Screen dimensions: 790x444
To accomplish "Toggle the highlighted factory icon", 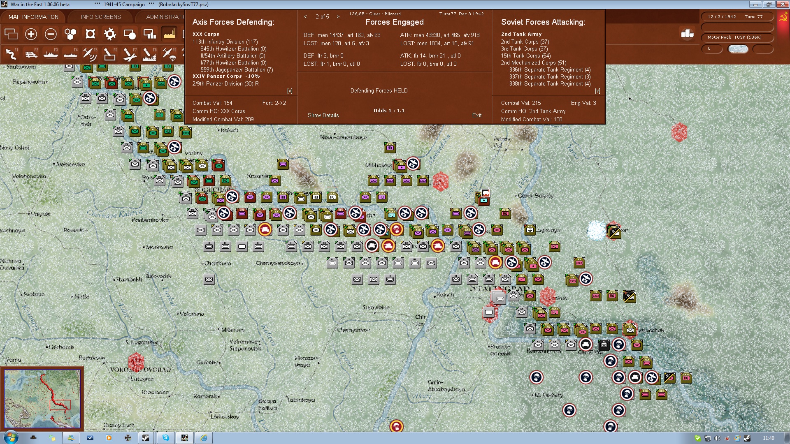I will tap(169, 34).
